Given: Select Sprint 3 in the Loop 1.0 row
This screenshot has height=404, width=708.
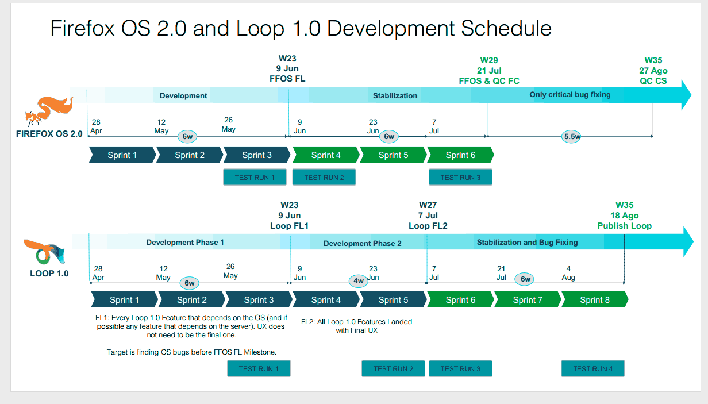Looking at the screenshot, I should [259, 300].
